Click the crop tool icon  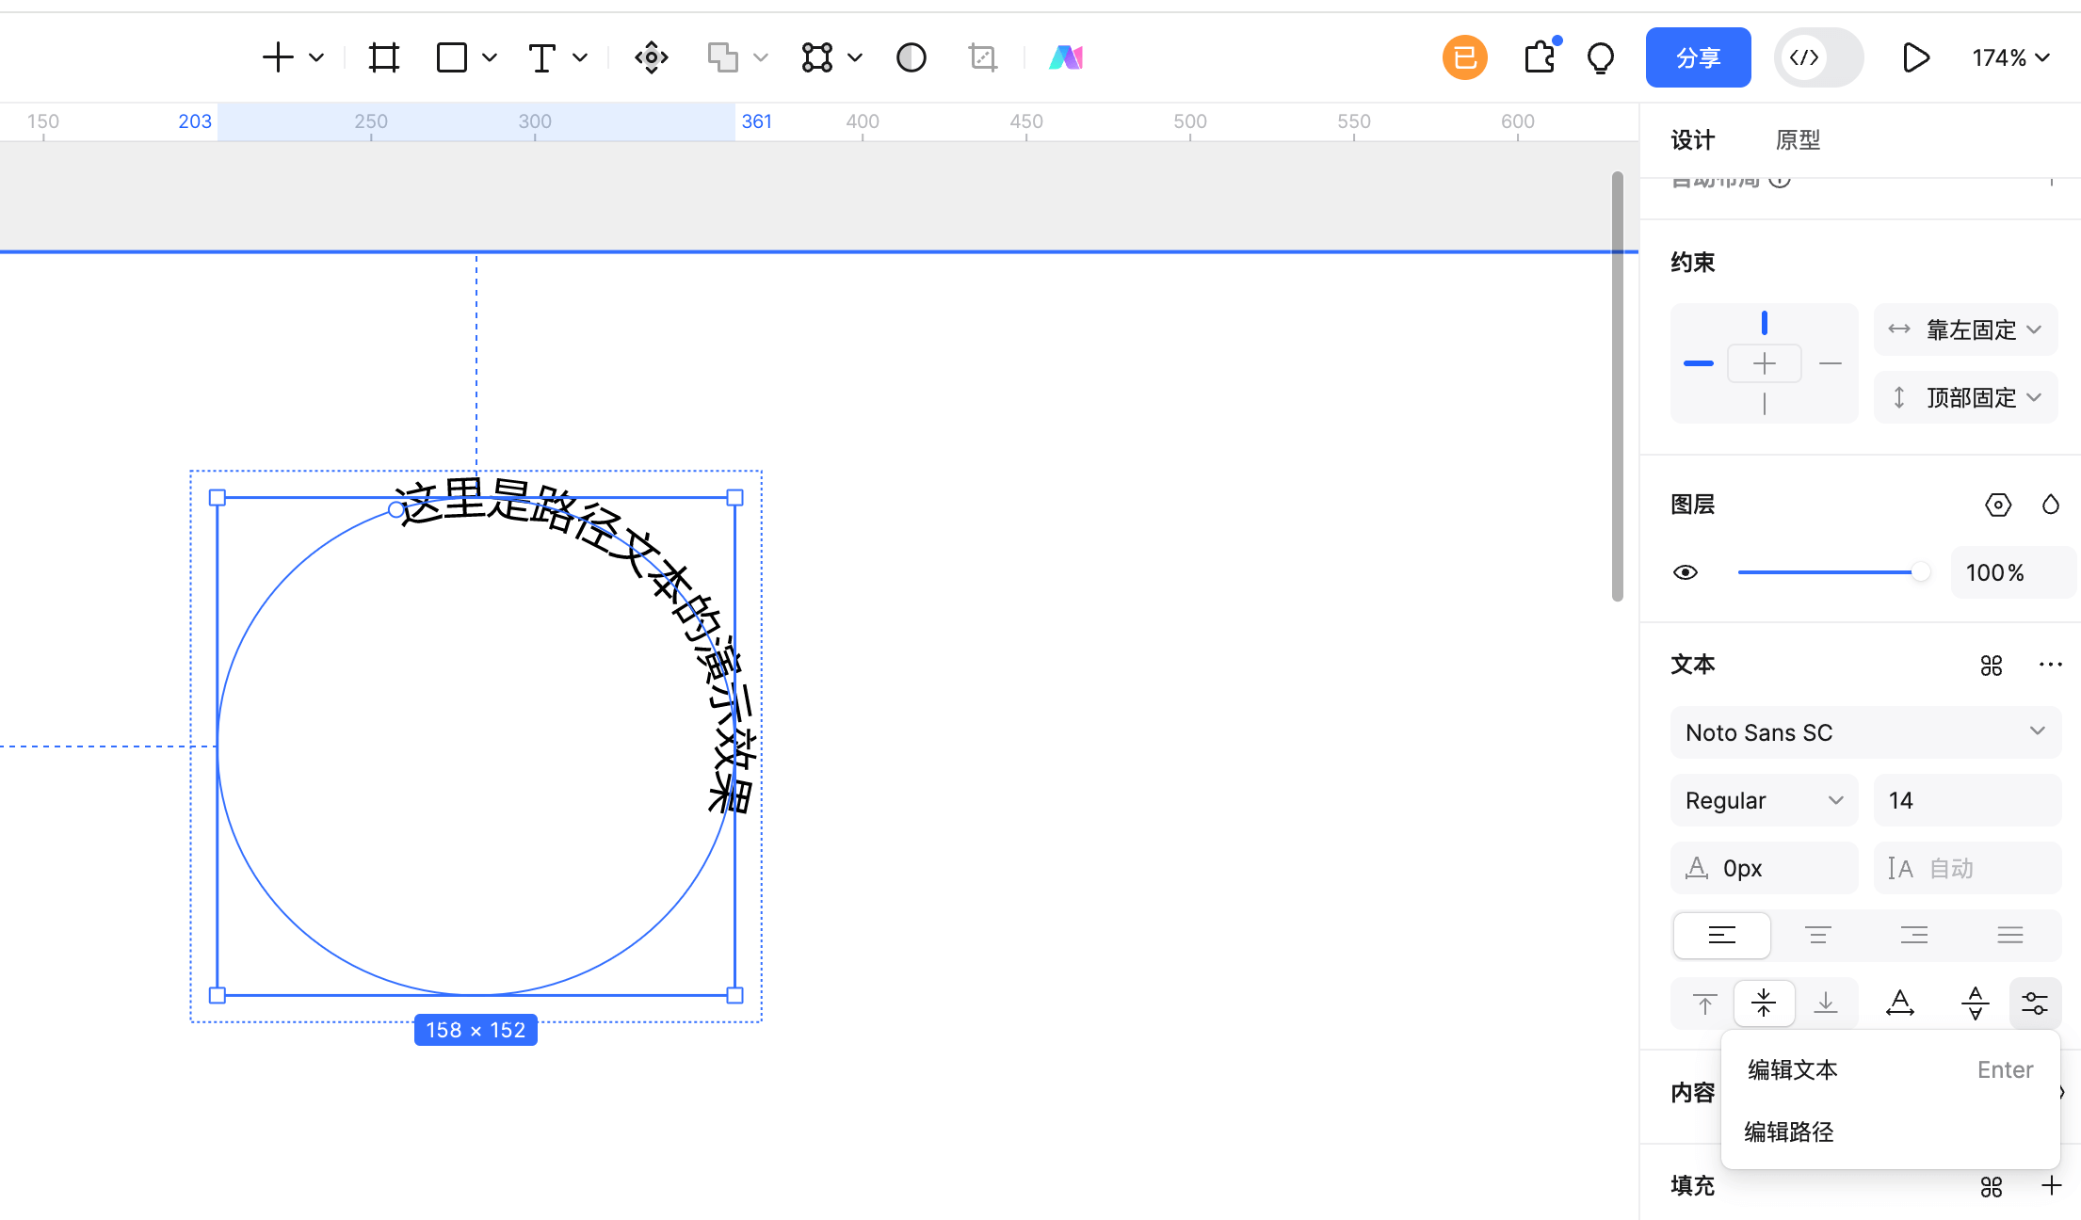pos(982,57)
